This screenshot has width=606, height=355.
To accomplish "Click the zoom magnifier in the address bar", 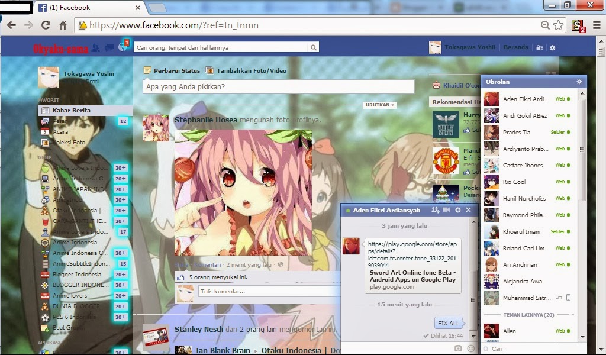I will [x=545, y=25].
